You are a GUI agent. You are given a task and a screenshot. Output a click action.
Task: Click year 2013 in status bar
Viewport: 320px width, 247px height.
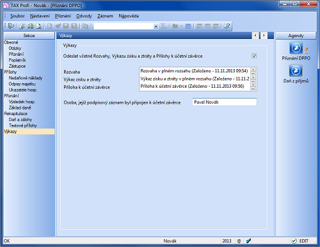[227, 241]
